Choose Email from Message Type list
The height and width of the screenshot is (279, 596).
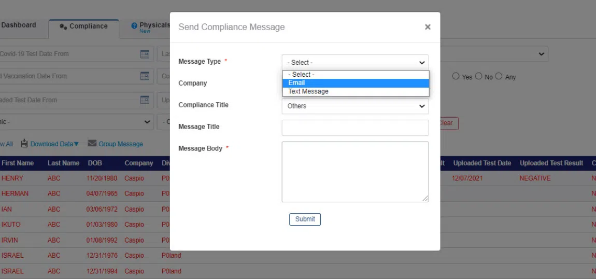tap(356, 83)
